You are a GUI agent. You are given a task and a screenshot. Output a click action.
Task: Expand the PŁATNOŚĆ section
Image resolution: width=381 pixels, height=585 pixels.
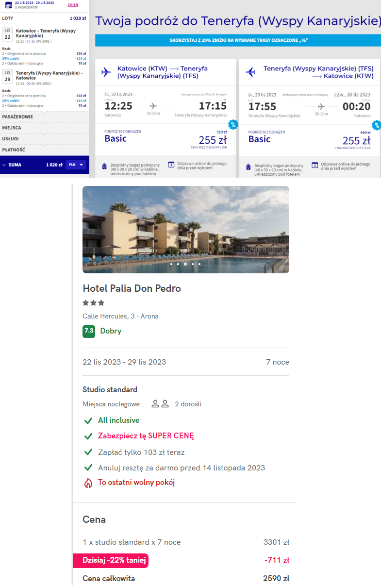click(x=45, y=150)
